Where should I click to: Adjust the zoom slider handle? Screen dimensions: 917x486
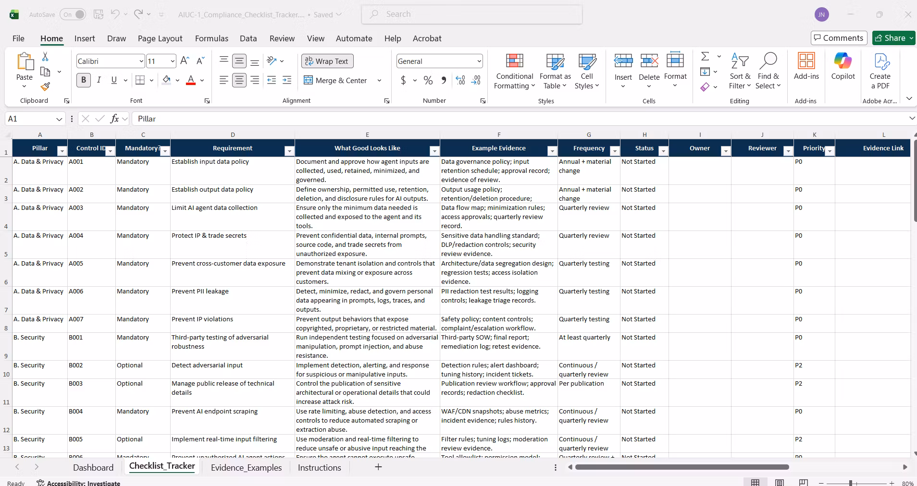tap(851, 483)
